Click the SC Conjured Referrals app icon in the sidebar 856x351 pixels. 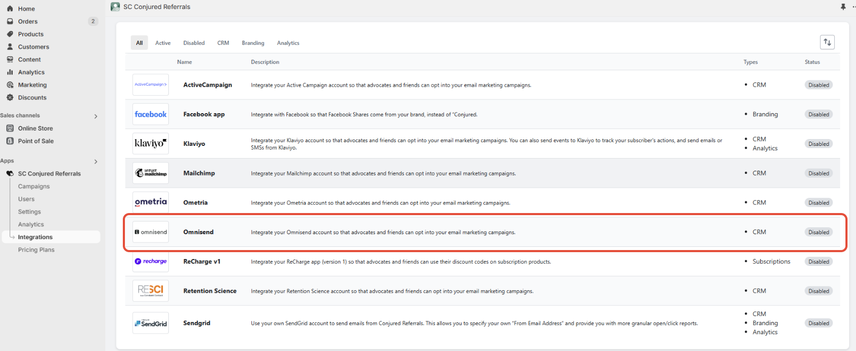click(10, 173)
